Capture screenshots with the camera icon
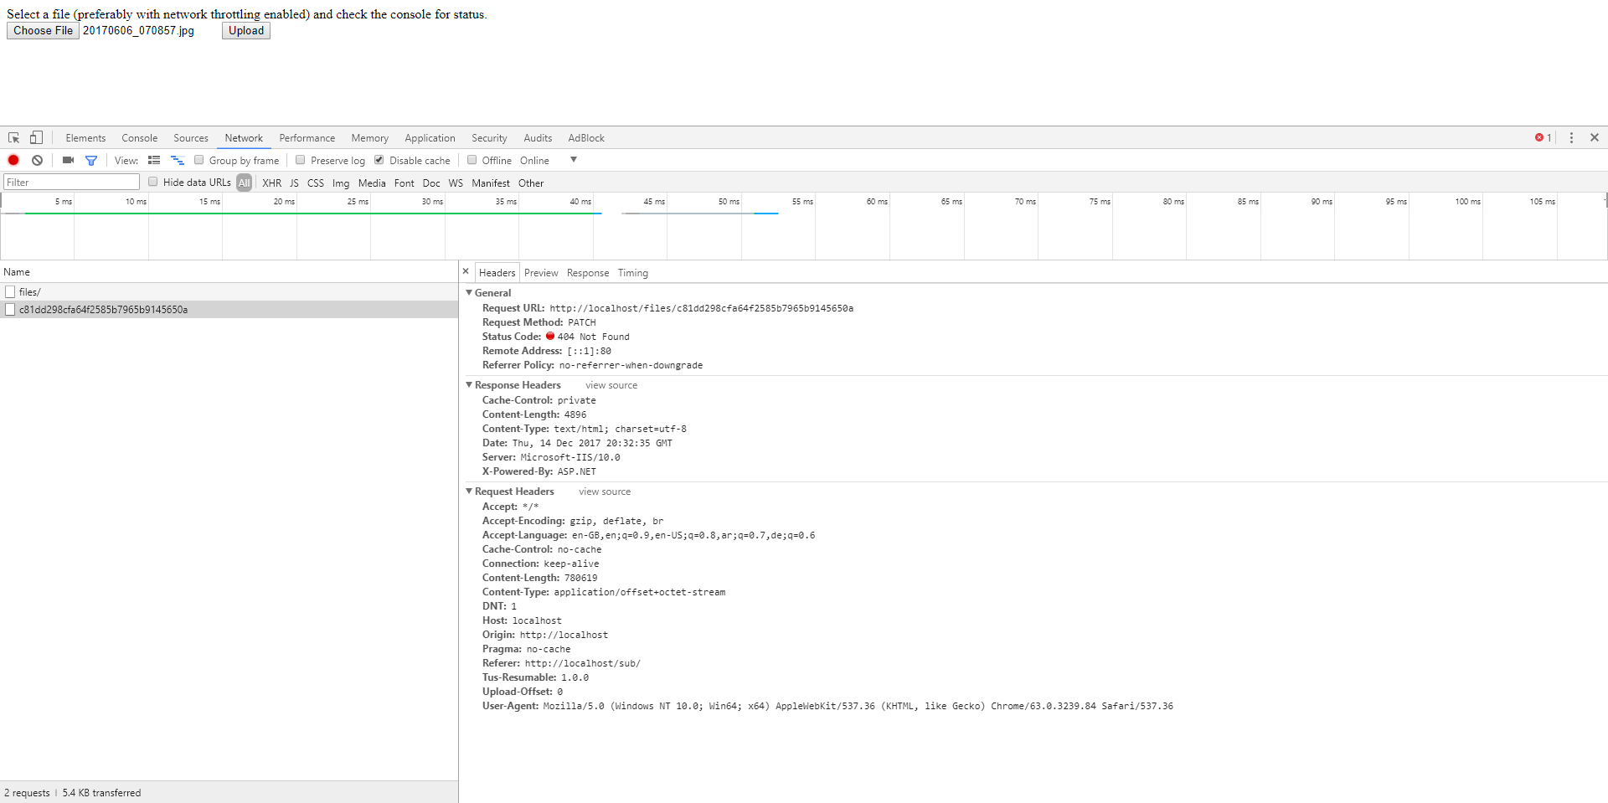1608x803 pixels. [68, 160]
